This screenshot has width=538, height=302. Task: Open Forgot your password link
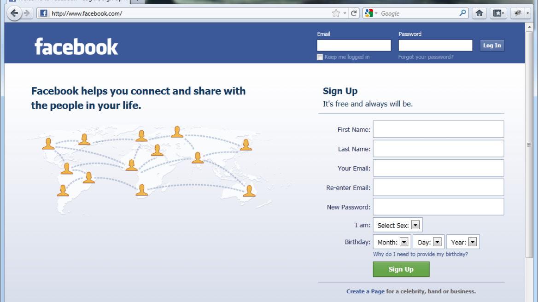[426, 57]
